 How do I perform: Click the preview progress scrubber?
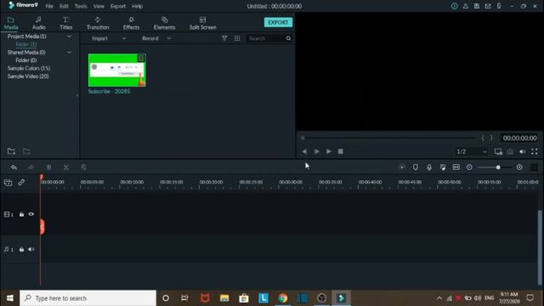388,138
